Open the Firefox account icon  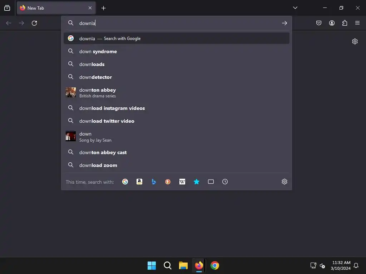pyautogui.click(x=332, y=23)
